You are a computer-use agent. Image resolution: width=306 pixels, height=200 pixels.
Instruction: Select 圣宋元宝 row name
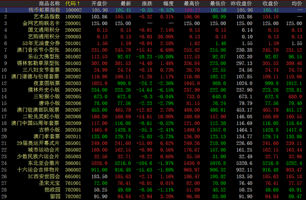tap(50, 183)
